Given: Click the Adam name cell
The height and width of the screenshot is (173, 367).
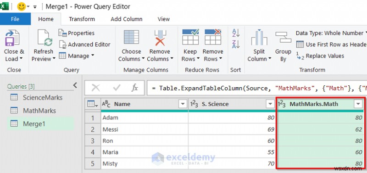Looking at the screenshot, I should coord(145,118).
